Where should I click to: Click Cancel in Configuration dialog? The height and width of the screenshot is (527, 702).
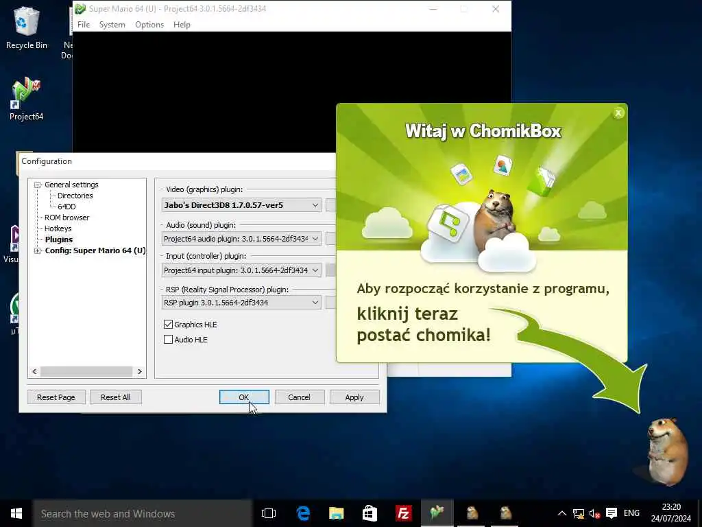pos(299,397)
